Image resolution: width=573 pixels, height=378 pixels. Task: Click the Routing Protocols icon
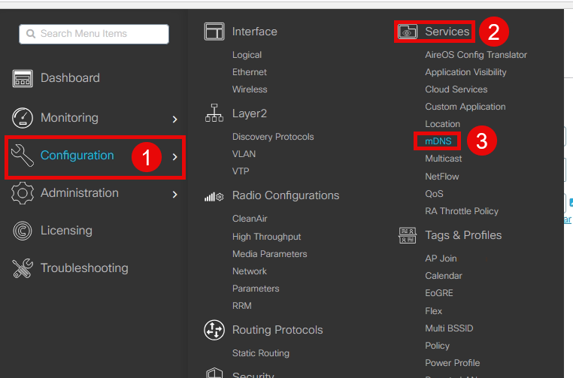[x=214, y=330]
